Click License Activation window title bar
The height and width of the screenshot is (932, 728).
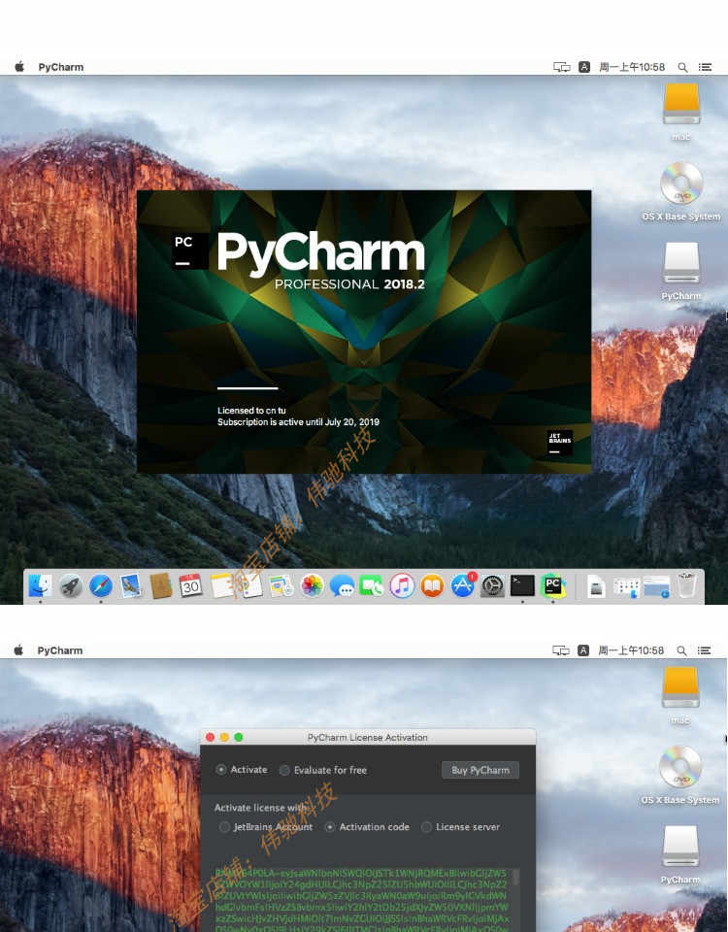[367, 737]
